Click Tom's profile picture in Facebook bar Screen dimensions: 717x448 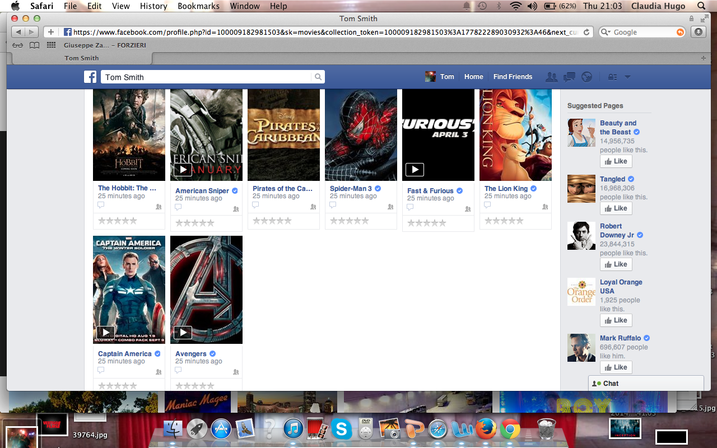pyautogui.click(x=430, y=77)
